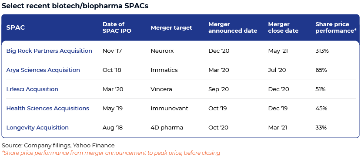The image size is (361, 160).
Task: Select the 313% share price value
Action: pos(322,51)
